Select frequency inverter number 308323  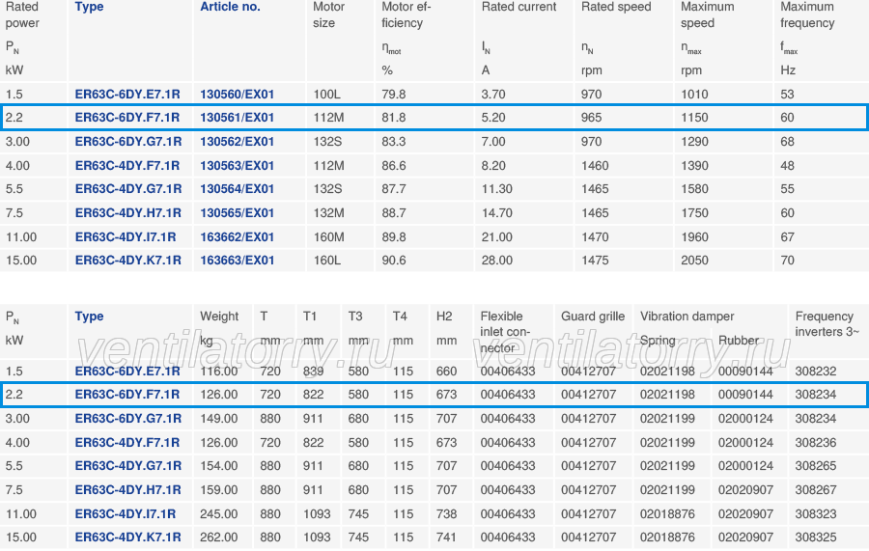(815, 514)
